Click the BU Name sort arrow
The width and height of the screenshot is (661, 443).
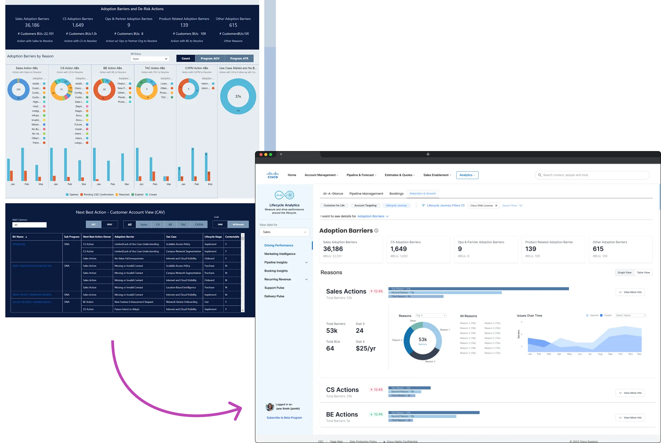(x=26, y=237)
